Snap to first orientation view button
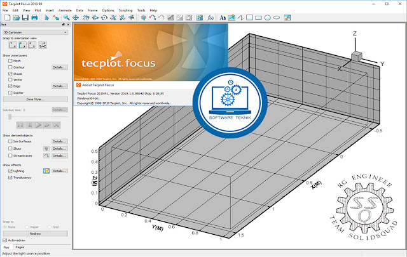407x257 pixels. pos(13,45)
